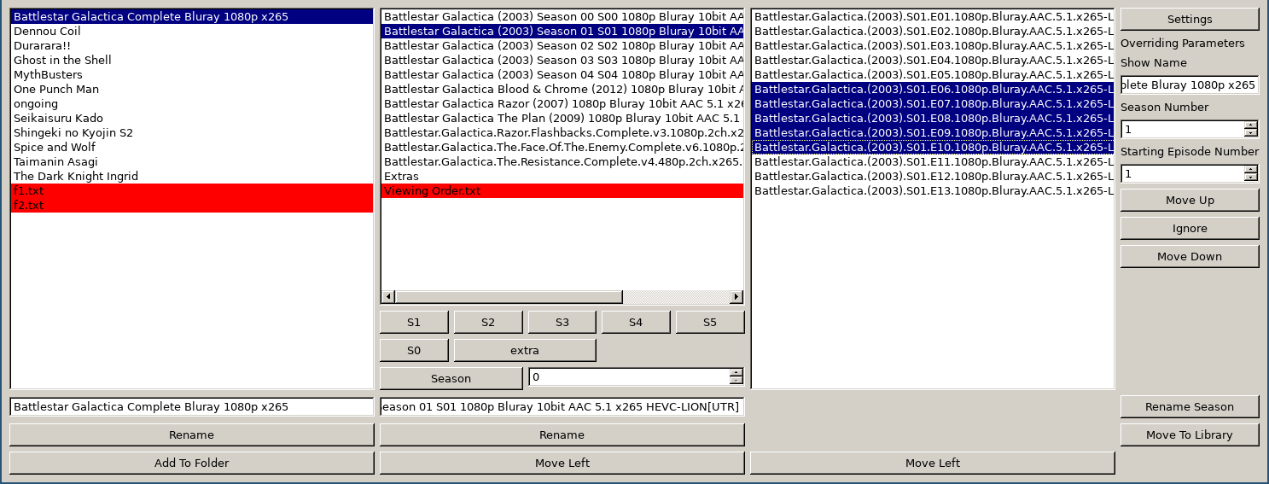Click the S0 season button
The width and height of the screenshot is (1269, 484).
point(414,350)
